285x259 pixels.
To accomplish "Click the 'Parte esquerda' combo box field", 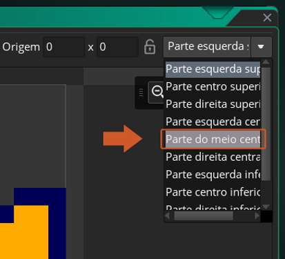I will coord(207,47).
